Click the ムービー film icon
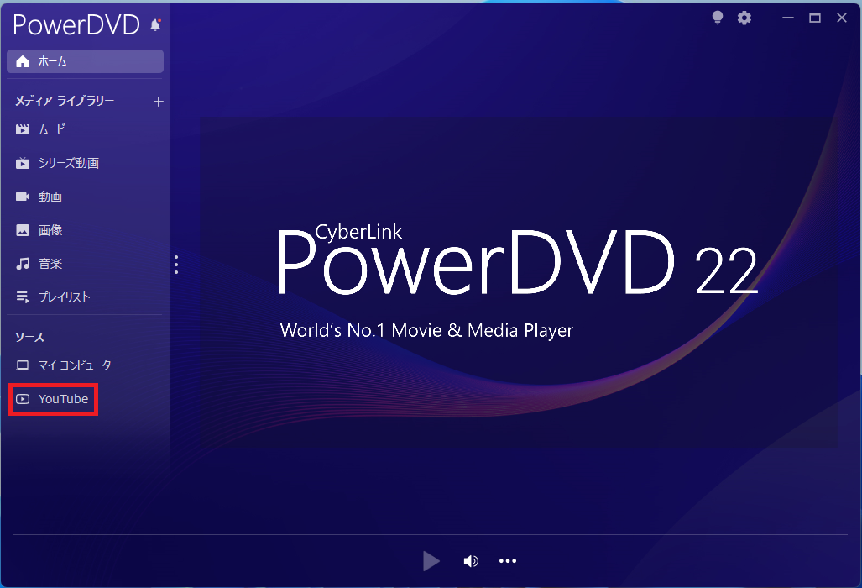862x588 pixels. point(23,130)
